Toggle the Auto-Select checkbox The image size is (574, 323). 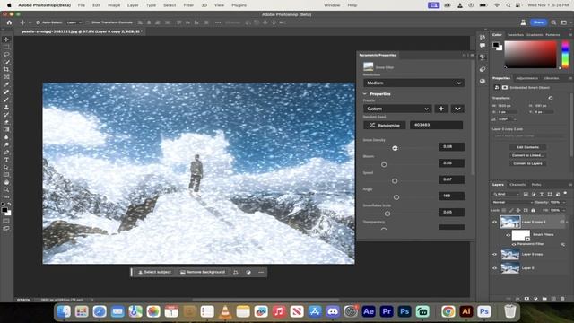(38, 22)
